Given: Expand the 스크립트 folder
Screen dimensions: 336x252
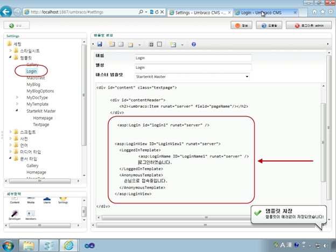Looking at the screenshot, I should coord(10,131).
